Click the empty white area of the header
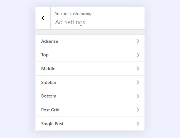 [120, 18]
